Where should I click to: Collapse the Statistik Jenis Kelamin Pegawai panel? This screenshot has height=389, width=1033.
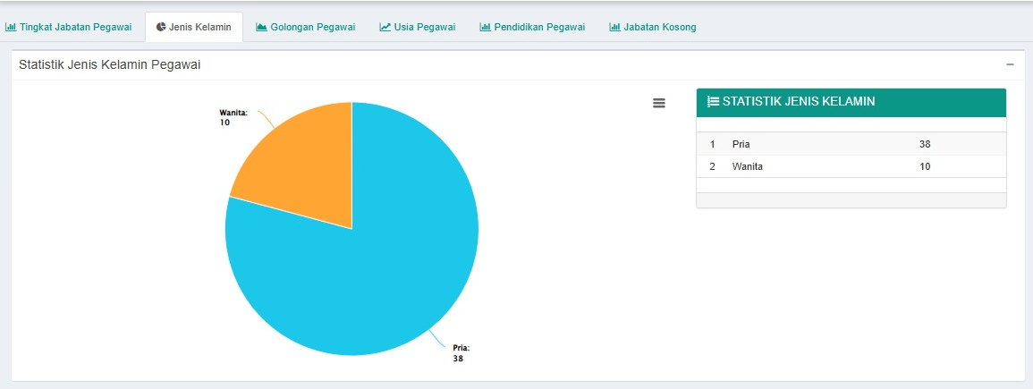[x=1010, y=64]
